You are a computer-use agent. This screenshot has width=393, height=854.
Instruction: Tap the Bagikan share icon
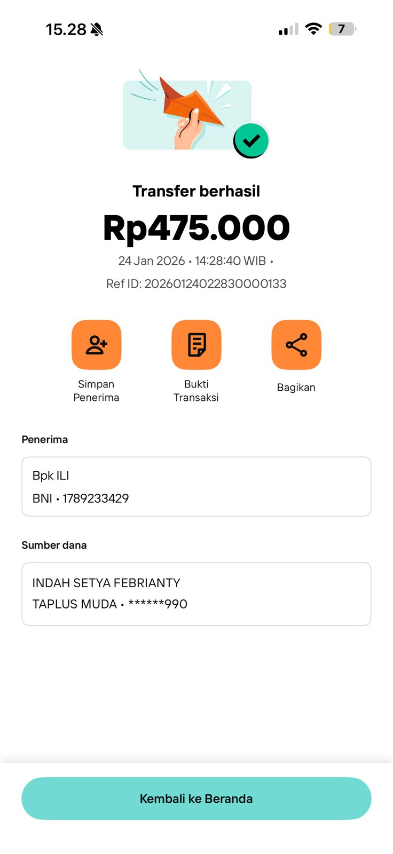pyautogui.click(x=296, y=345)
